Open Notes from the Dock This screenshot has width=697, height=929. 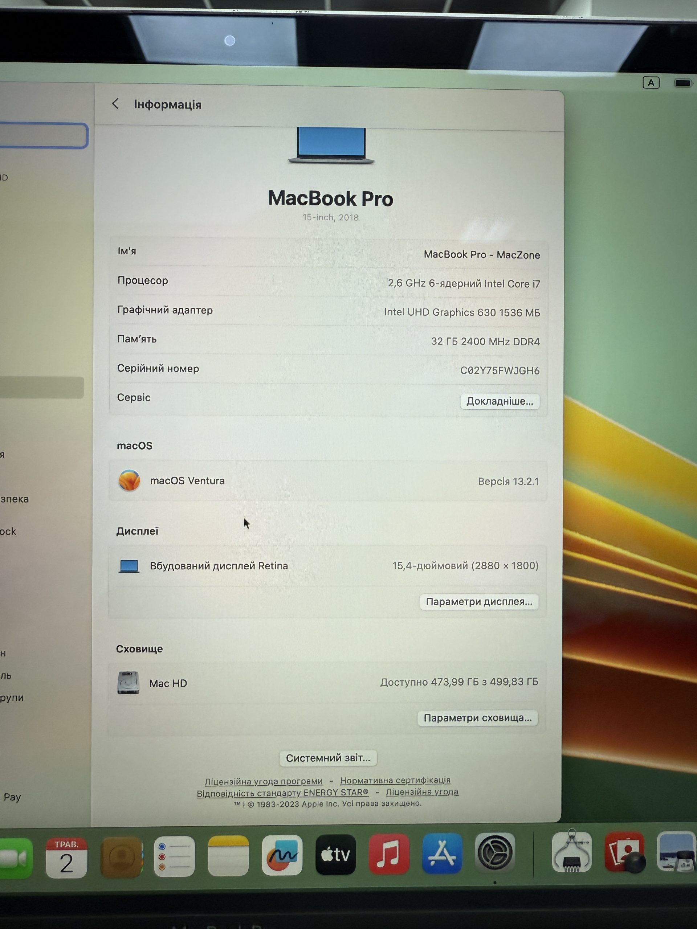click(228, 856)
